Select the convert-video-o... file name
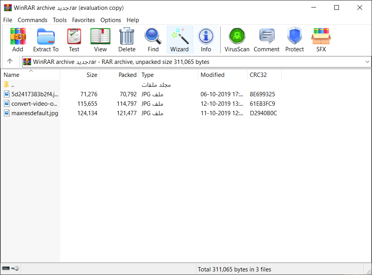Screen dimensions: 372x275 (34, 104)
